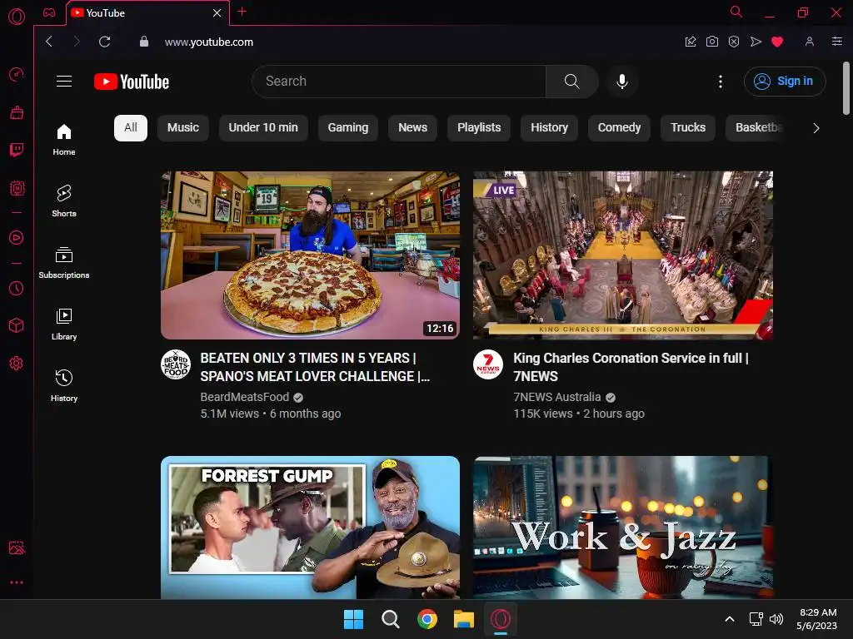Open the King Charles Coronation live thumbnail
The width and height of the screenshot is (853, 639).
[623, 255]
